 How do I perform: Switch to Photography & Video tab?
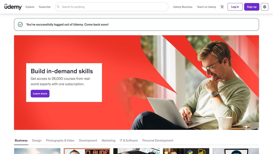[60, 140]
